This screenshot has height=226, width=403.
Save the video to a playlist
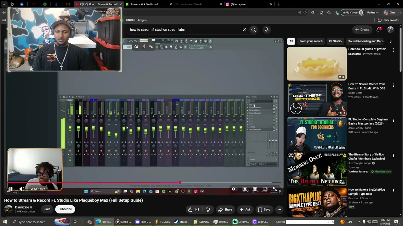(264, 210)
